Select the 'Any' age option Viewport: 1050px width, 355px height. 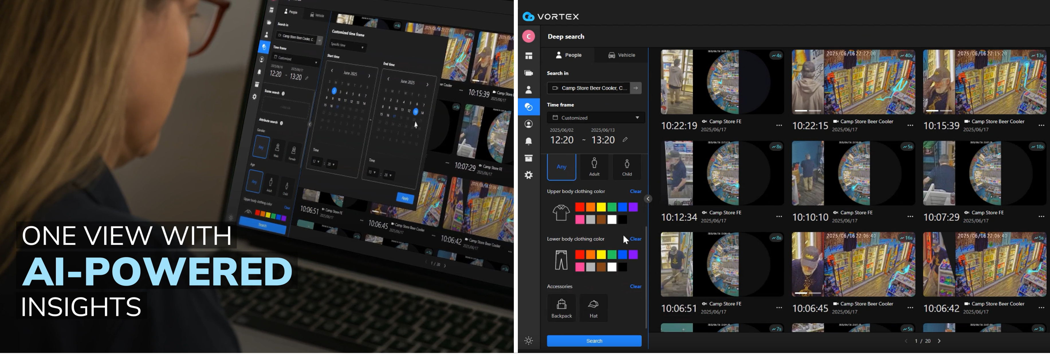tap(561, 167)
